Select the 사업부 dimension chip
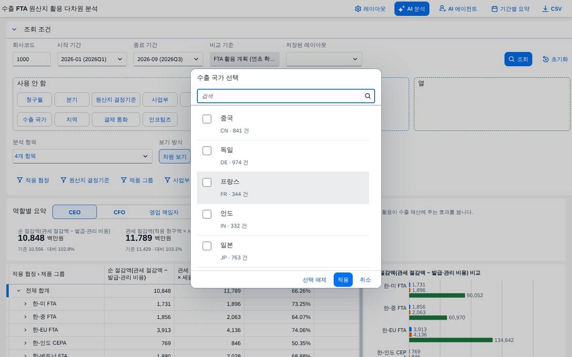 tap(160, 100)
